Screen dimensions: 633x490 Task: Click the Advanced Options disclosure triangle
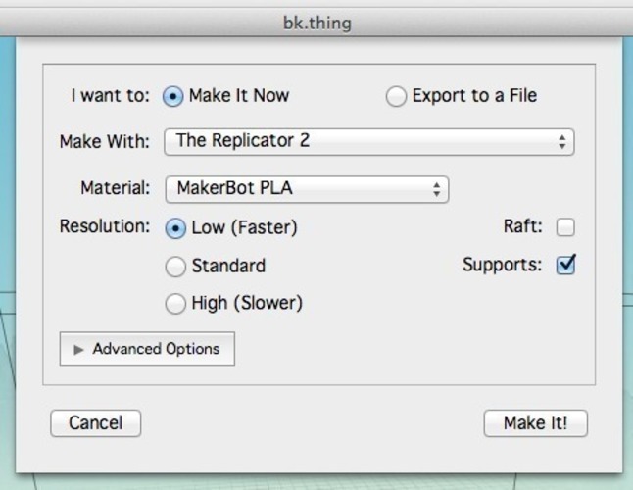[x=78, y=350]
